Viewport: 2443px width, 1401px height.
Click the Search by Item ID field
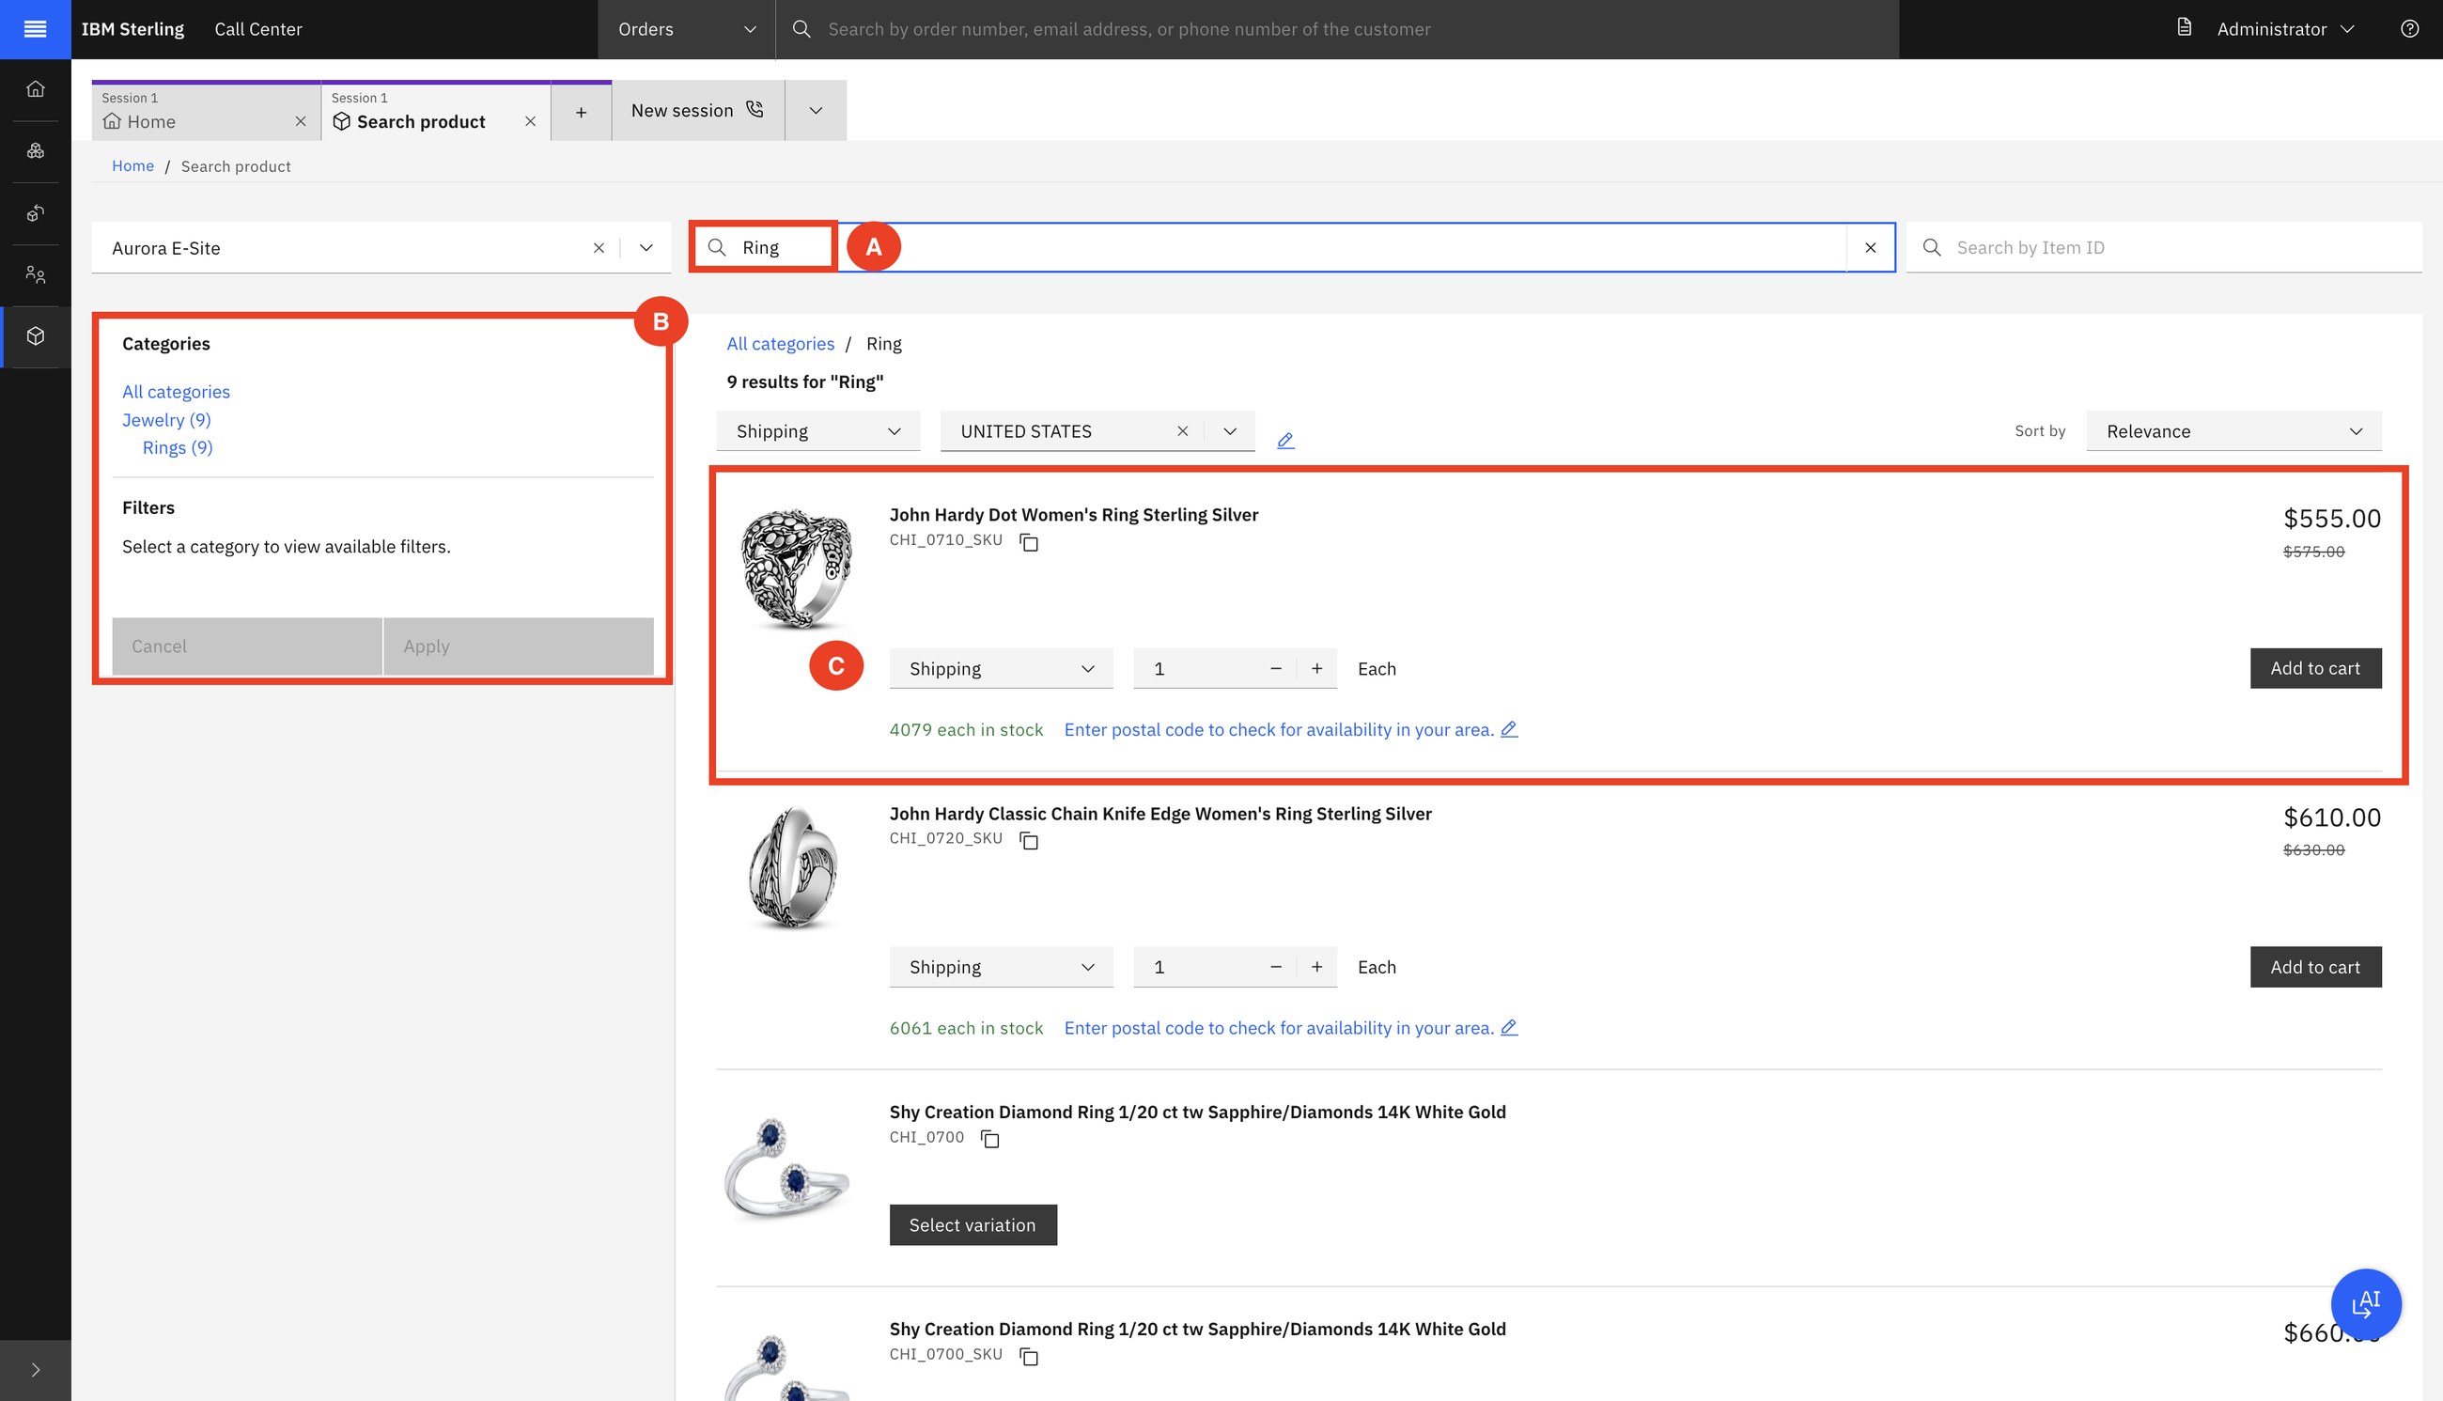tap(2164, 248)
